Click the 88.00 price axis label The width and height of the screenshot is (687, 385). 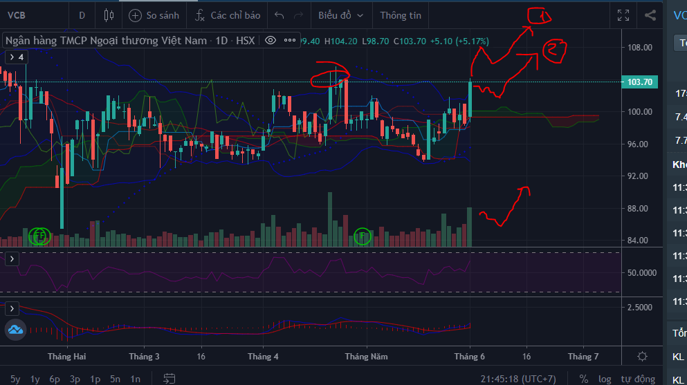tap(637, 208)
